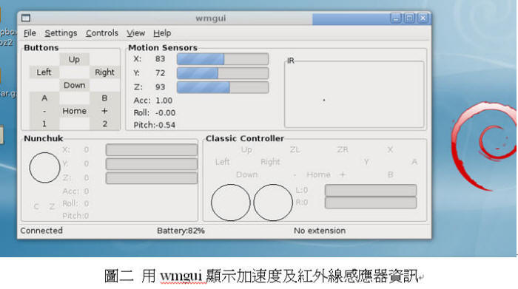Click the wmgui window menu icon

click(x=26, y=18)
